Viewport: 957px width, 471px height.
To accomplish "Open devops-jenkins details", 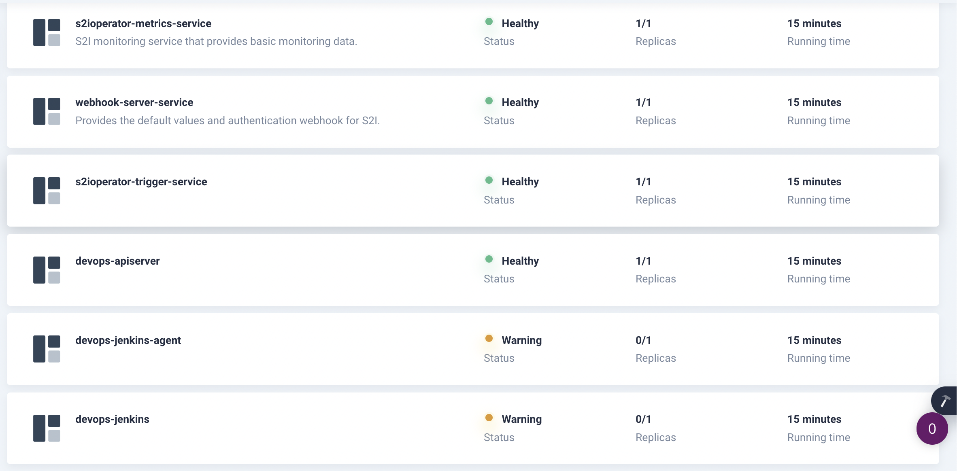I will click(113, 419).
